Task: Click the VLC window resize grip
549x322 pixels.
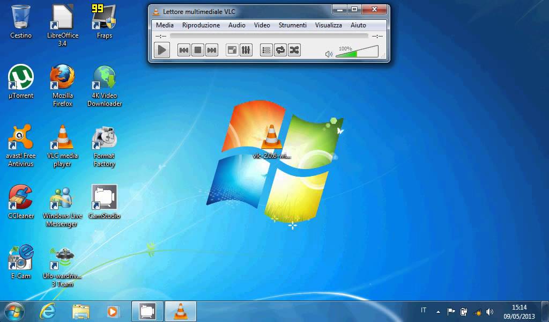Action: (383, 56)
